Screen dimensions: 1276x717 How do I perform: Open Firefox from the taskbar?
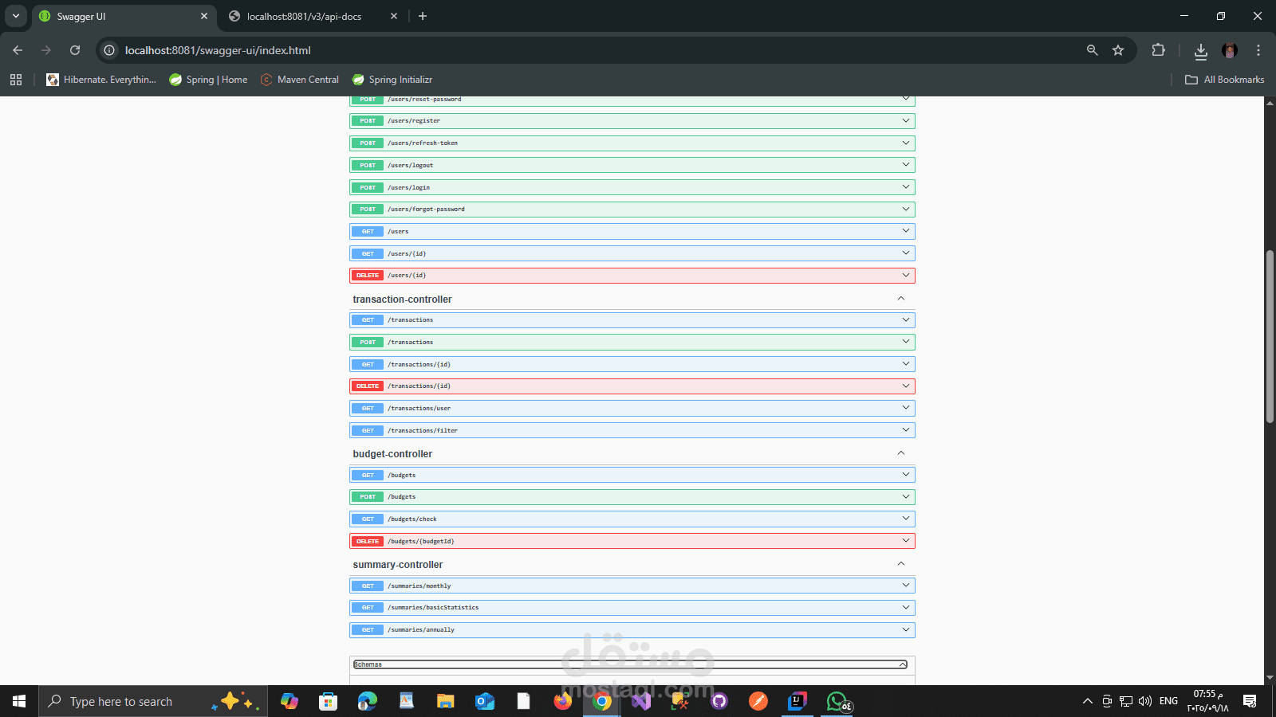click(563, 701)
